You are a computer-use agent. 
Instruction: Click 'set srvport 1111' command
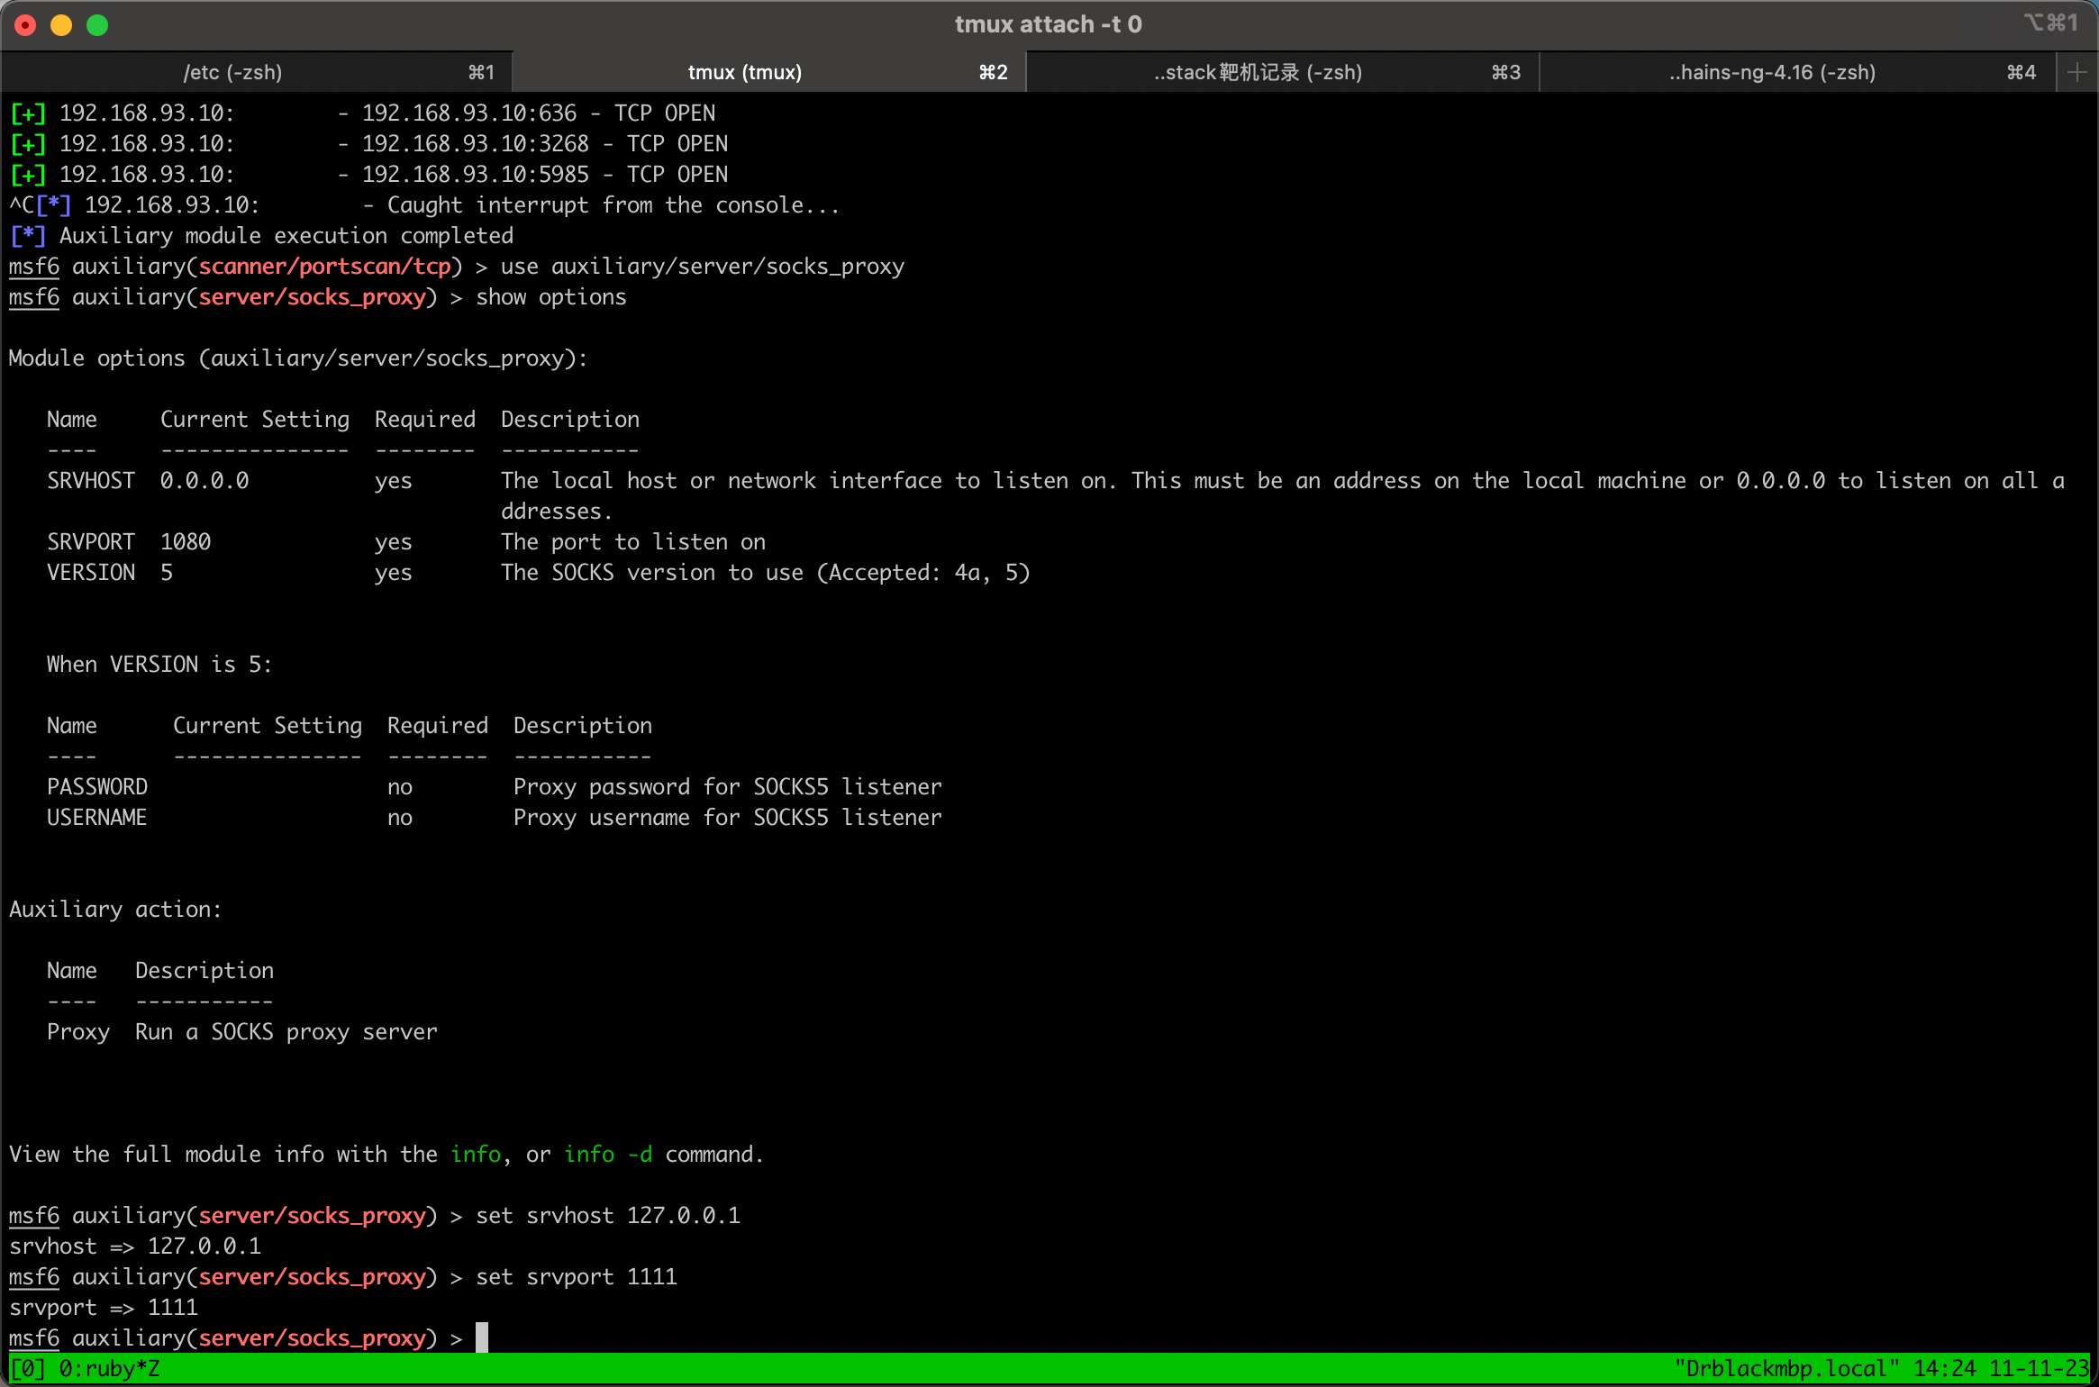pos(577,1277)
